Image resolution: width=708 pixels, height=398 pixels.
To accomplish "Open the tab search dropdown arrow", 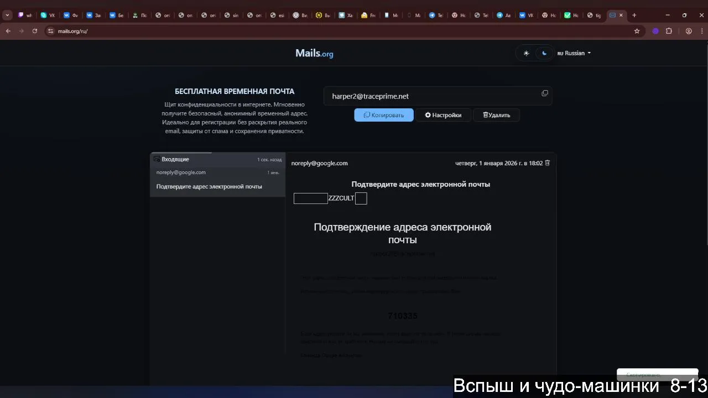I will (7, 15).
